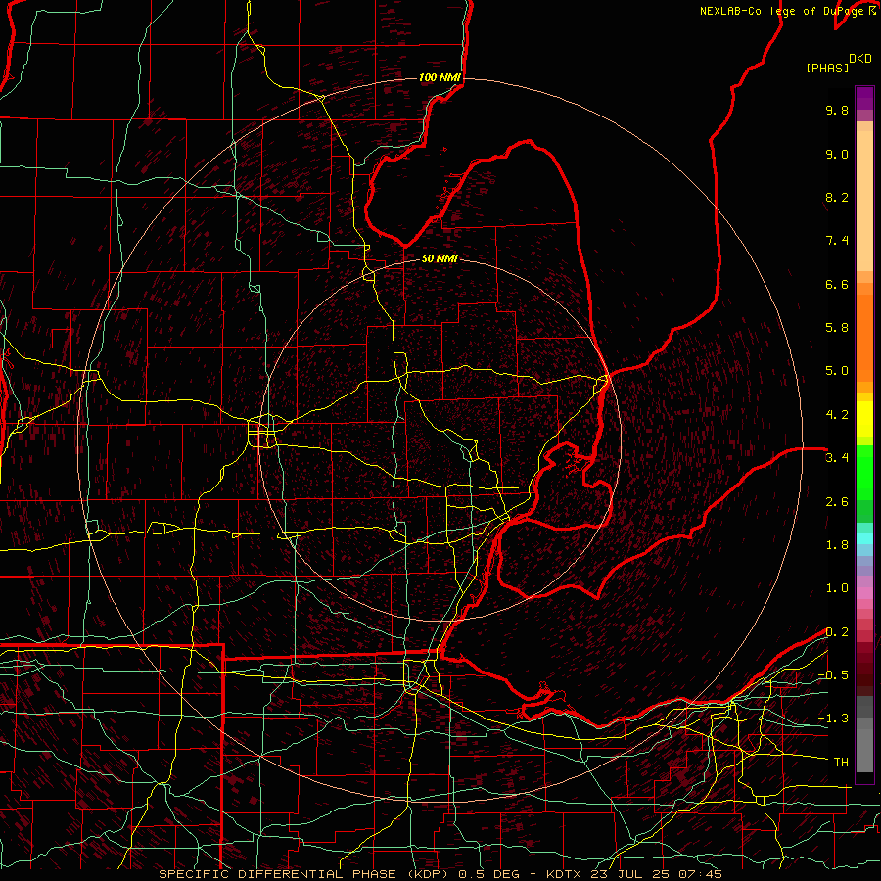Select the 0.2 legend value
This screenshot has width=881, height=881.
[837, 632]
